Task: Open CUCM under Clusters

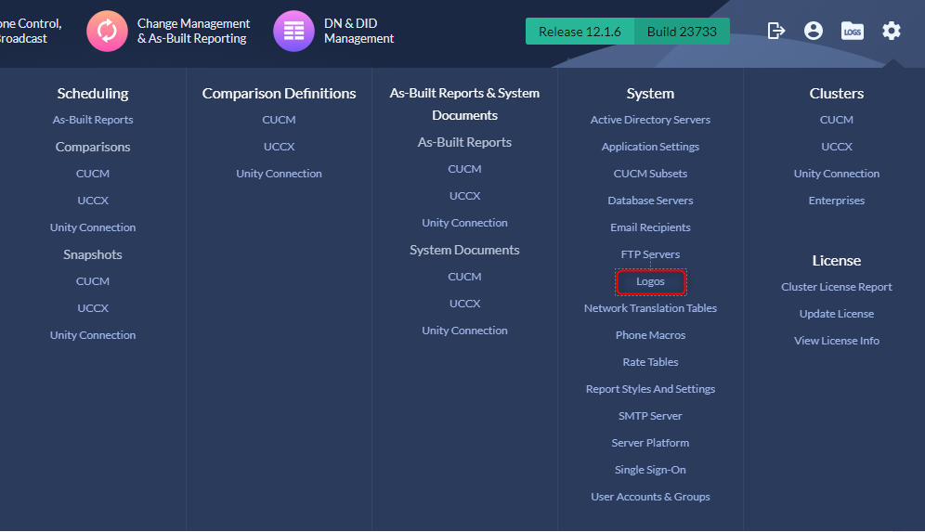Action: tap(837, 120)
